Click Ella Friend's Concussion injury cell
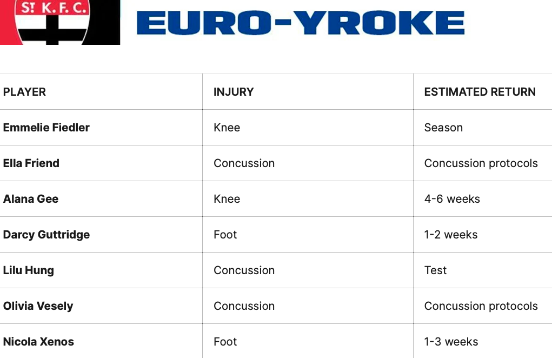Screen dimensions: 552x358 pos(244,163)
